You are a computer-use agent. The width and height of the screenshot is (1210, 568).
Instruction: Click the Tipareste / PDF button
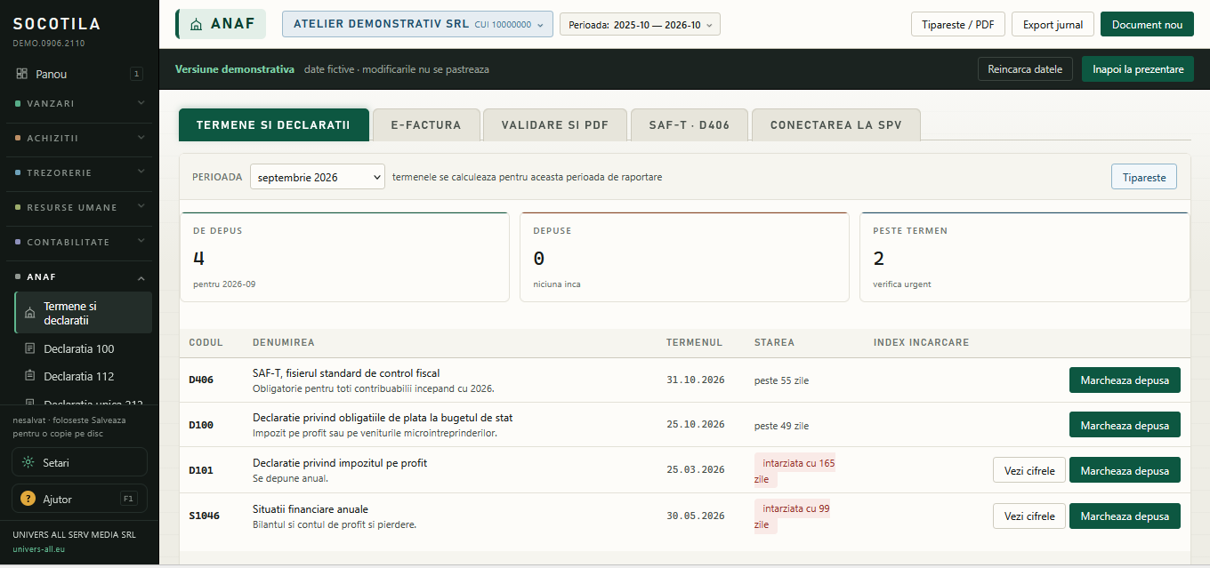click(958, 25)
